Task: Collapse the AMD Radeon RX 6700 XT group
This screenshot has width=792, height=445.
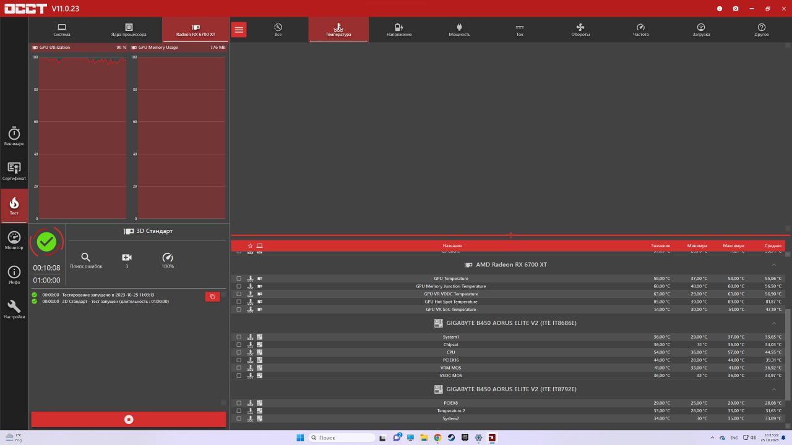Action: click(x=773, y=265)
